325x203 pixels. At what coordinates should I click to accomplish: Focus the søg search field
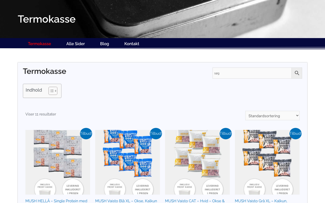pyautogui.click(x=252, y=73)
